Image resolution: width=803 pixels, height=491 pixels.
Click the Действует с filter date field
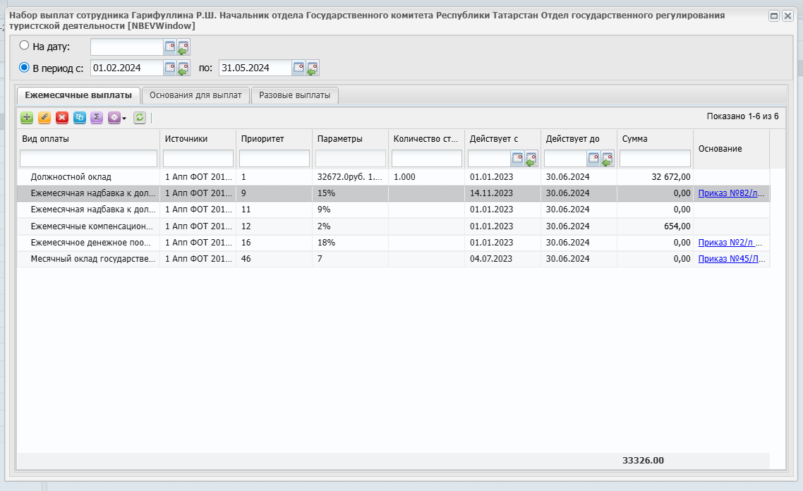[490, 158]
